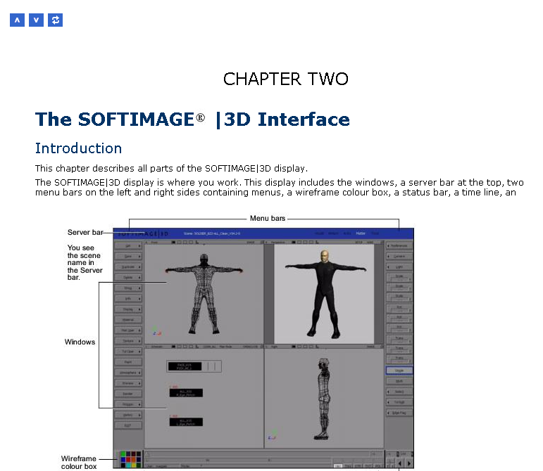Enable Multi selection mode button

(399, 380)
